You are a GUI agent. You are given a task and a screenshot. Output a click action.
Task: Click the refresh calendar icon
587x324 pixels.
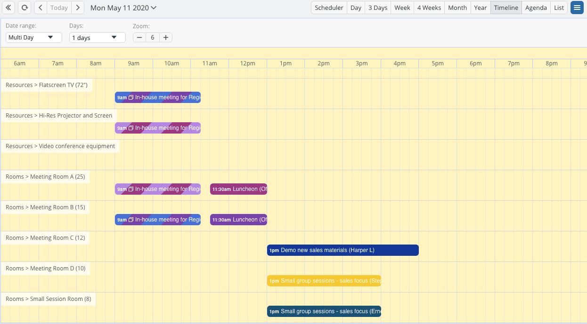click(24, 8)
